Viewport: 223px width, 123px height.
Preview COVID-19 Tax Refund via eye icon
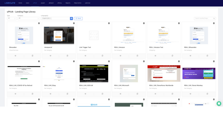[x=16, y=94]
